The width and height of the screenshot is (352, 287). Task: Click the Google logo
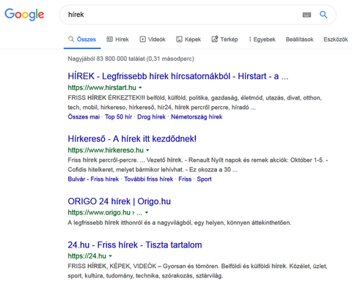pyautogui.click(x=24, y=15)
